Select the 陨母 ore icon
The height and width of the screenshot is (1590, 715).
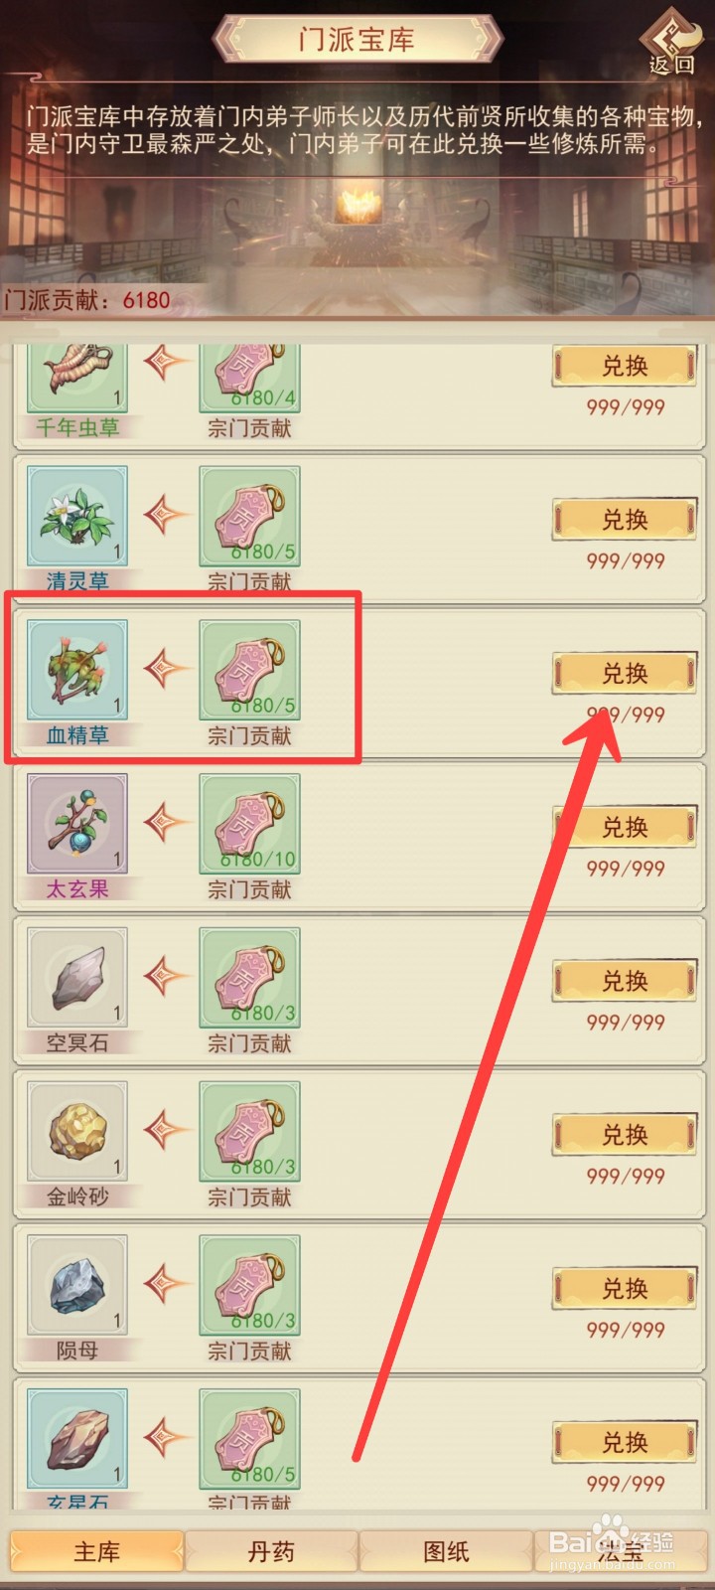77,1286
